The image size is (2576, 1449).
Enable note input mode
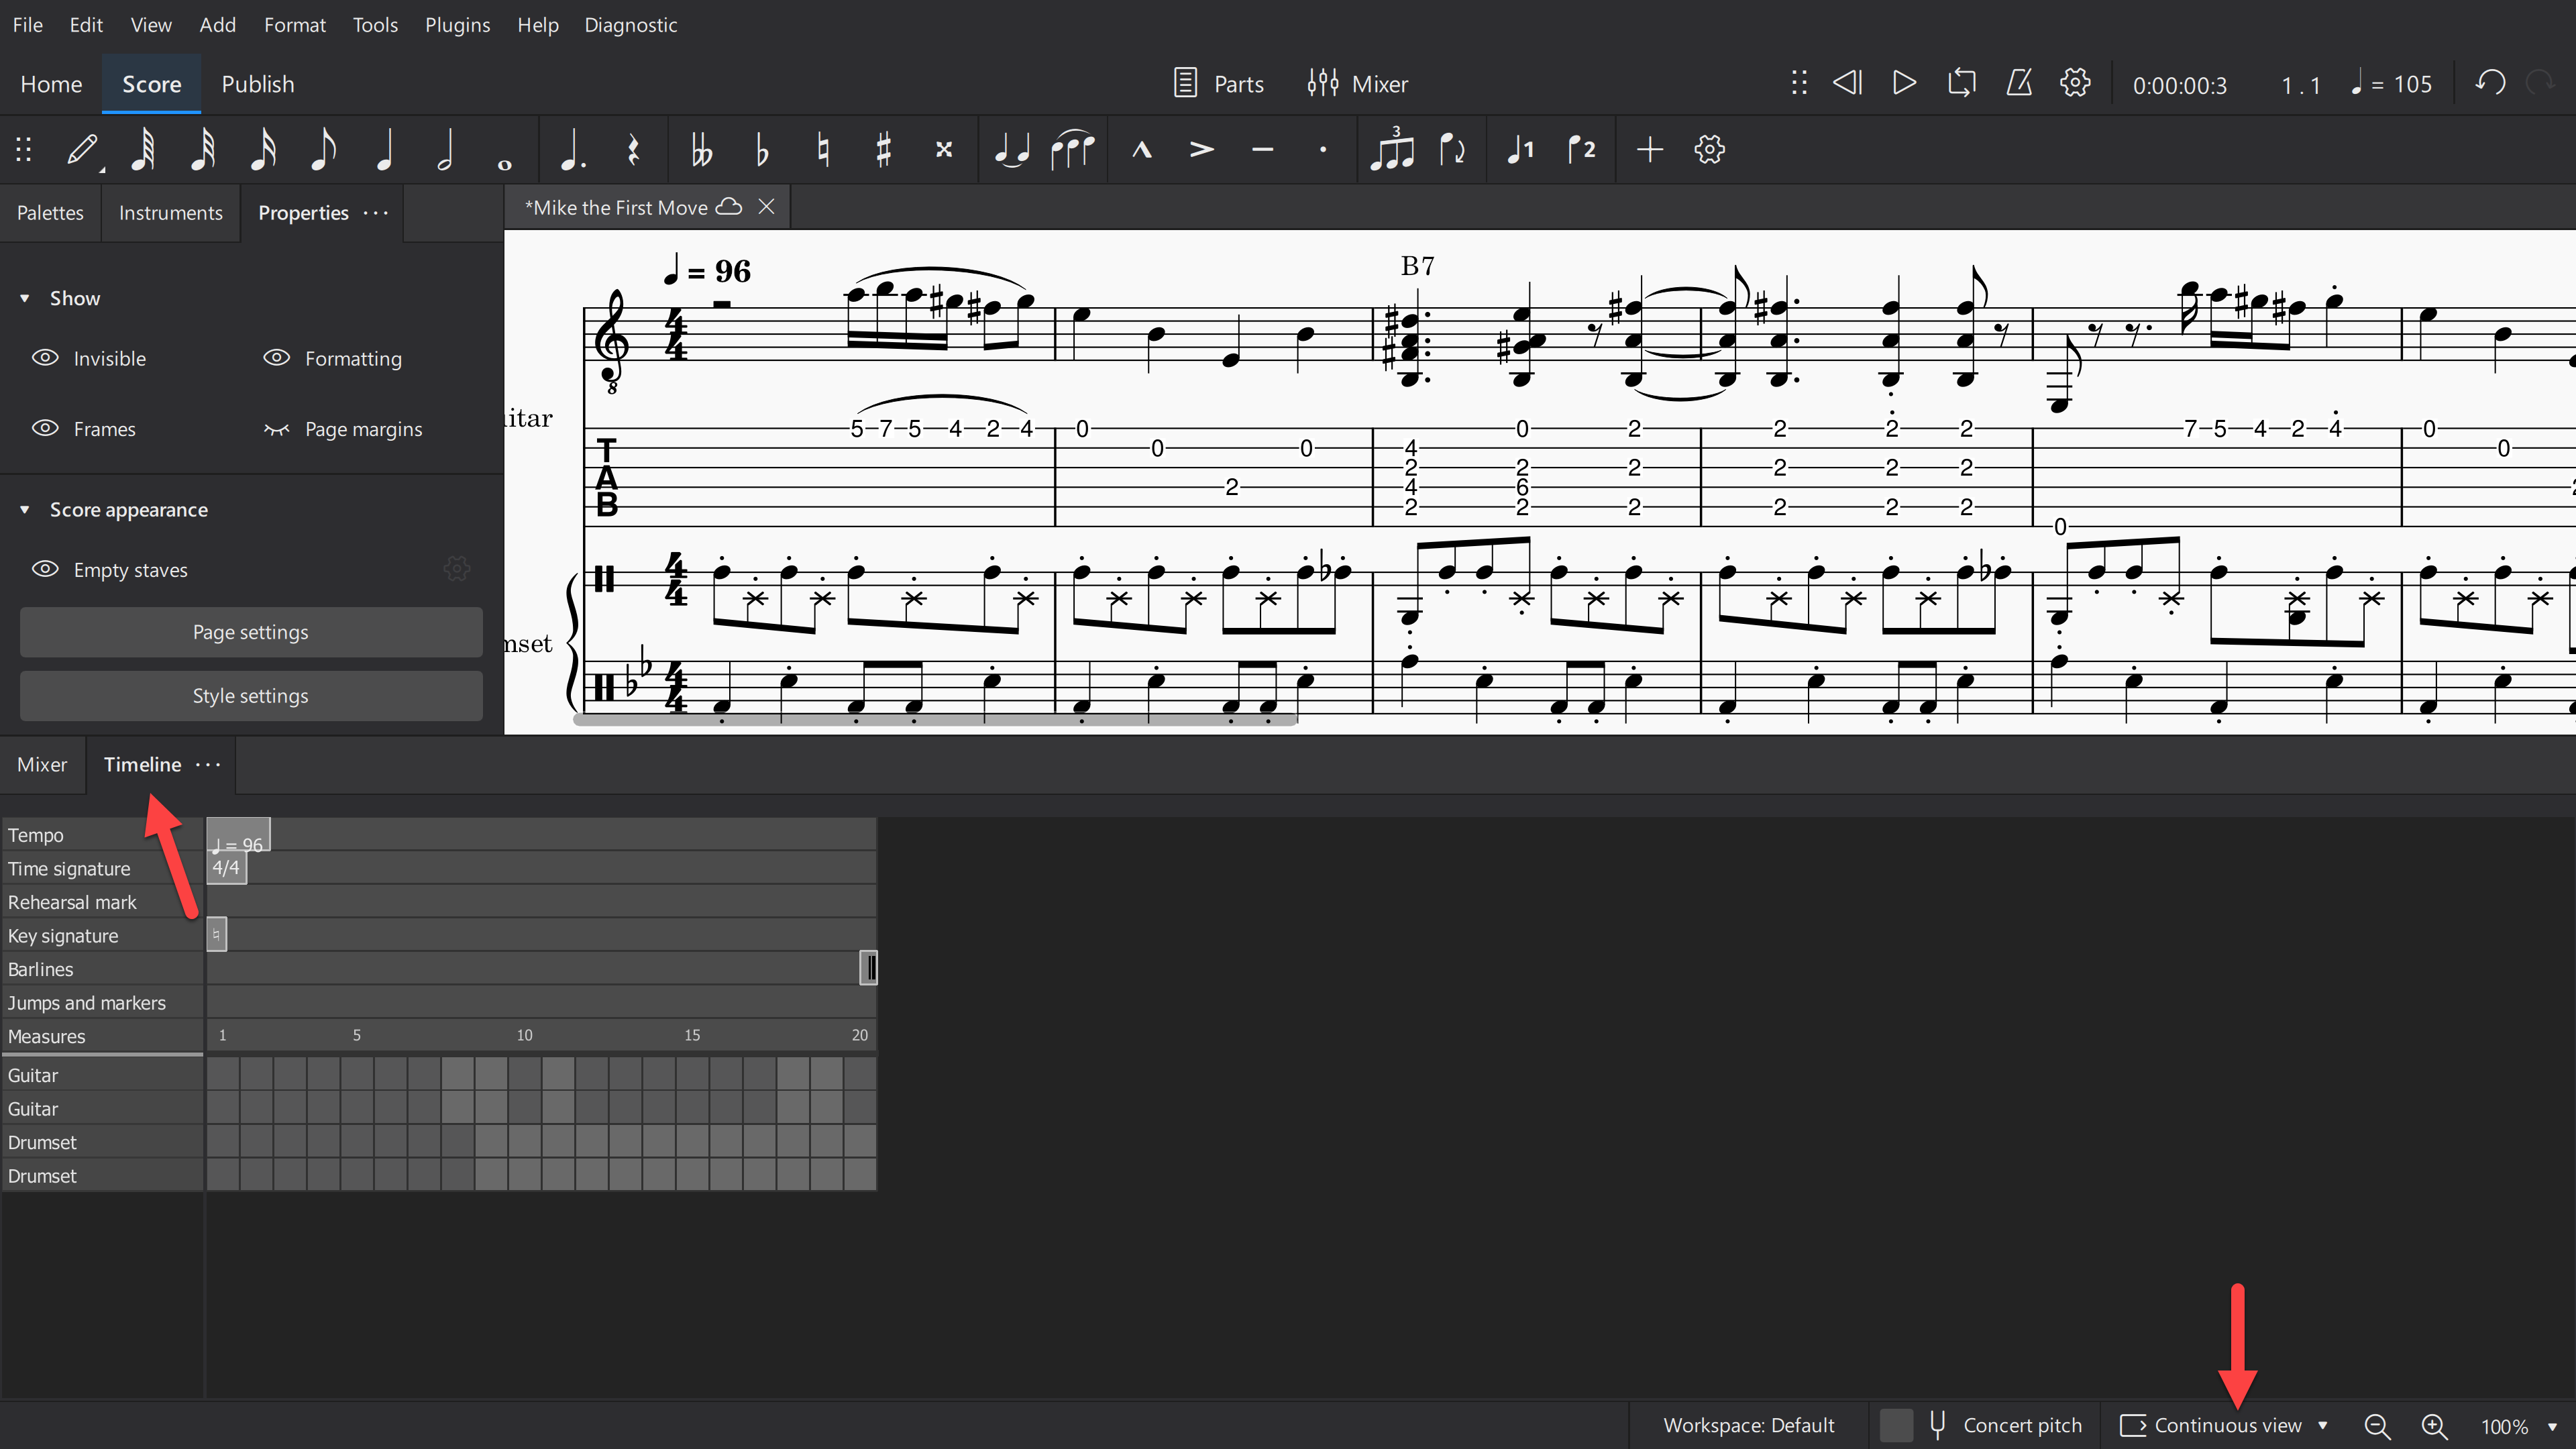(x=83, y=149)
